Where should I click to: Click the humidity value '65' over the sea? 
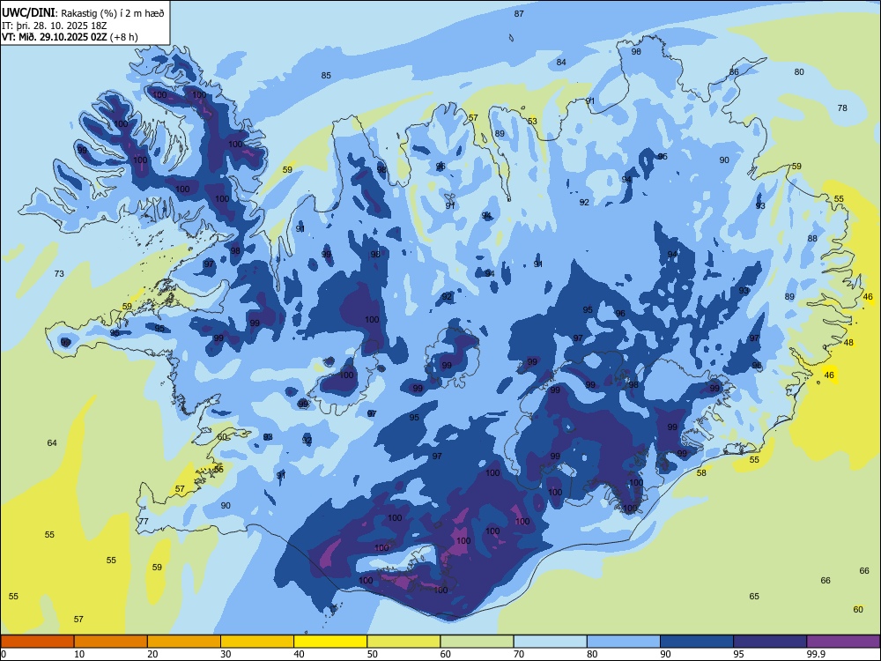[754, 597]
